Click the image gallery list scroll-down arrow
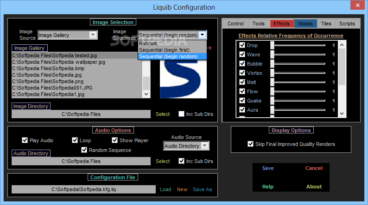The width and height of the screenshot is (368, 205). pyautogui.click(x=146, y=94)
